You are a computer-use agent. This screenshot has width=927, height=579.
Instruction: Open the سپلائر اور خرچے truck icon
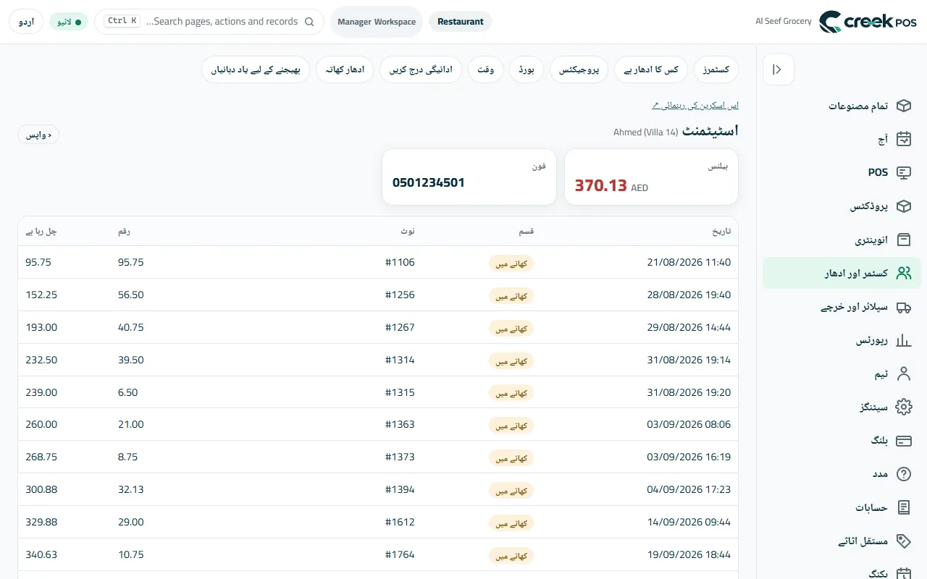pos(903,307)
